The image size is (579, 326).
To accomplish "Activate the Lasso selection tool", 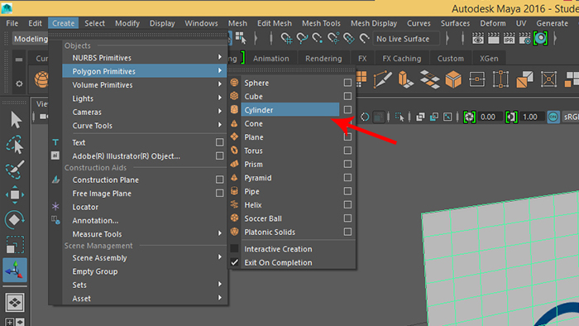I will [x=15, y=145].
